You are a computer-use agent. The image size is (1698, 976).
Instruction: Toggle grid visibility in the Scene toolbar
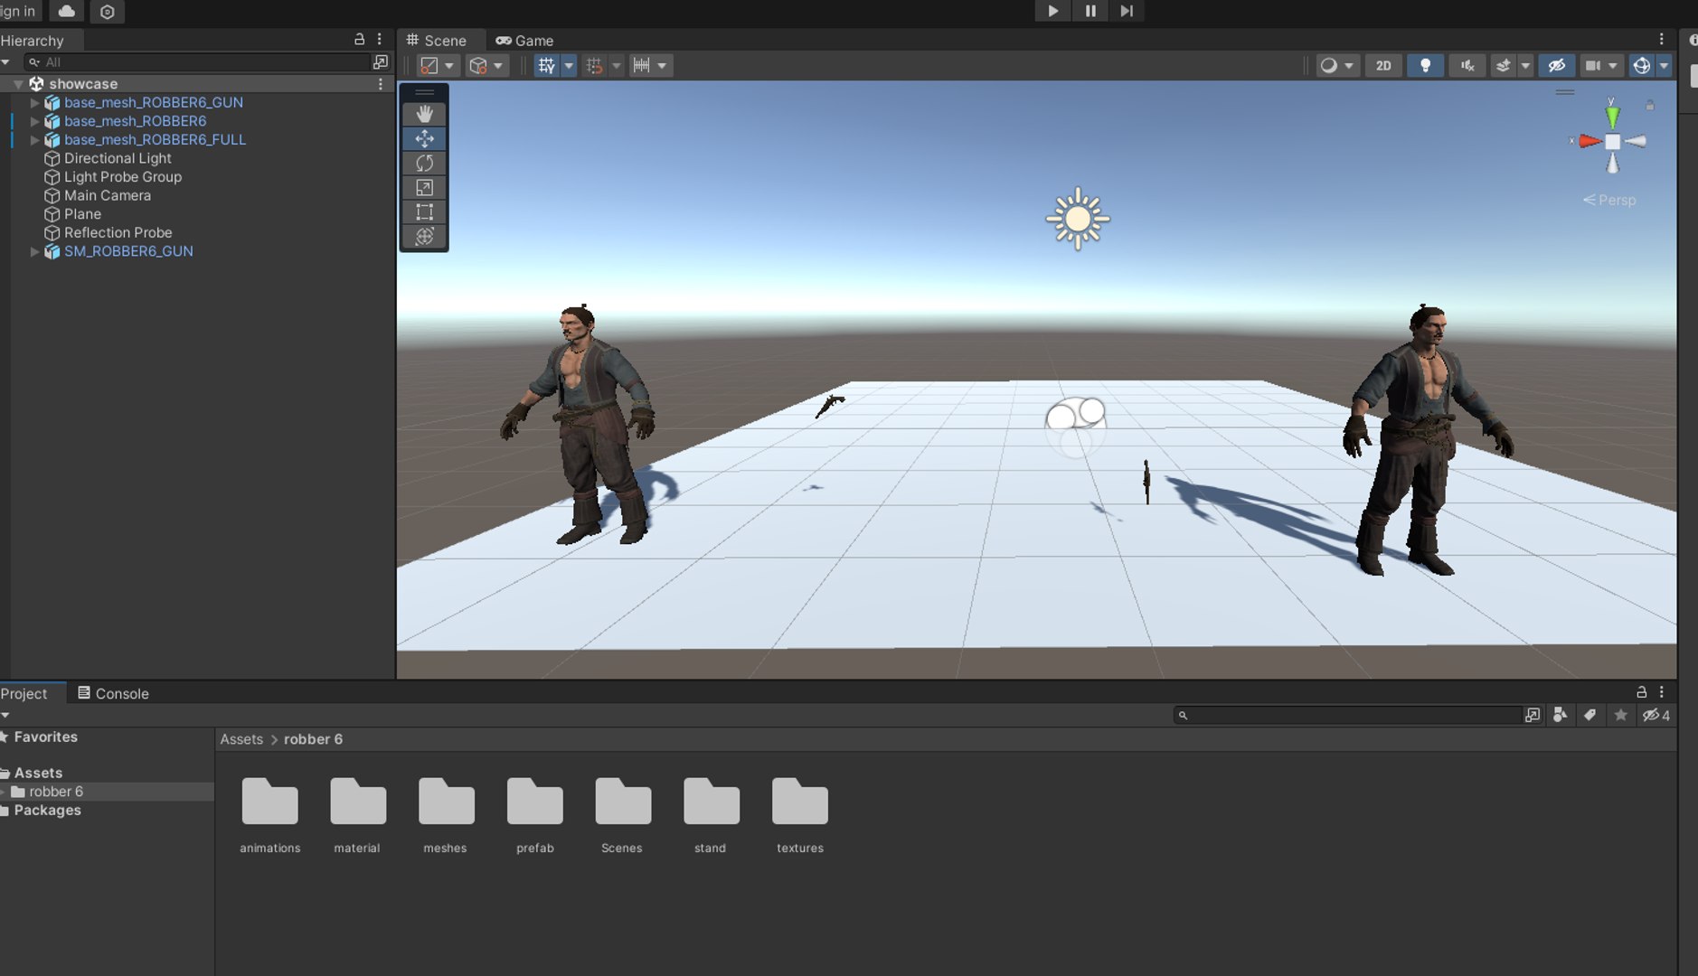[546, 65]
